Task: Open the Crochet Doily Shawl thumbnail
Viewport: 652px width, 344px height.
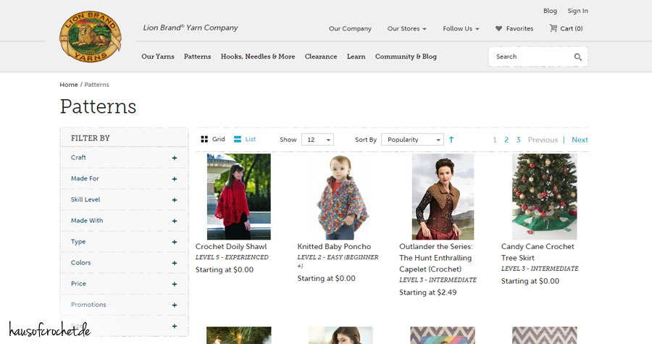Action: coord(238,196)
